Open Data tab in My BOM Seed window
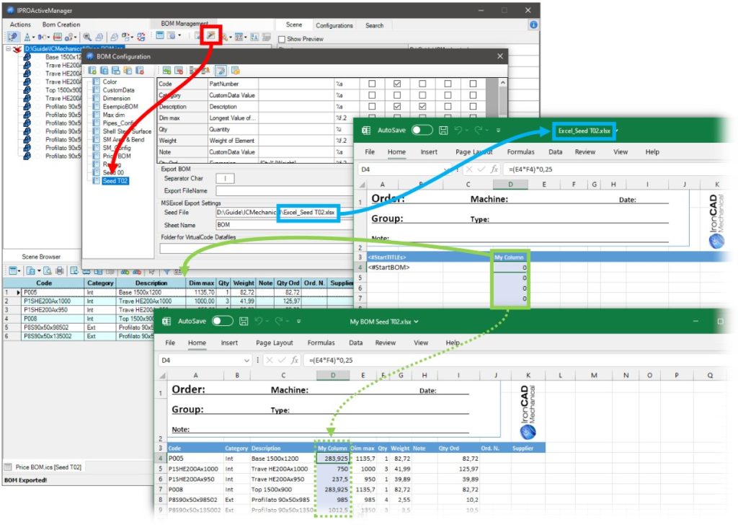This screenshot has height=530, width=738. point(356,343)
